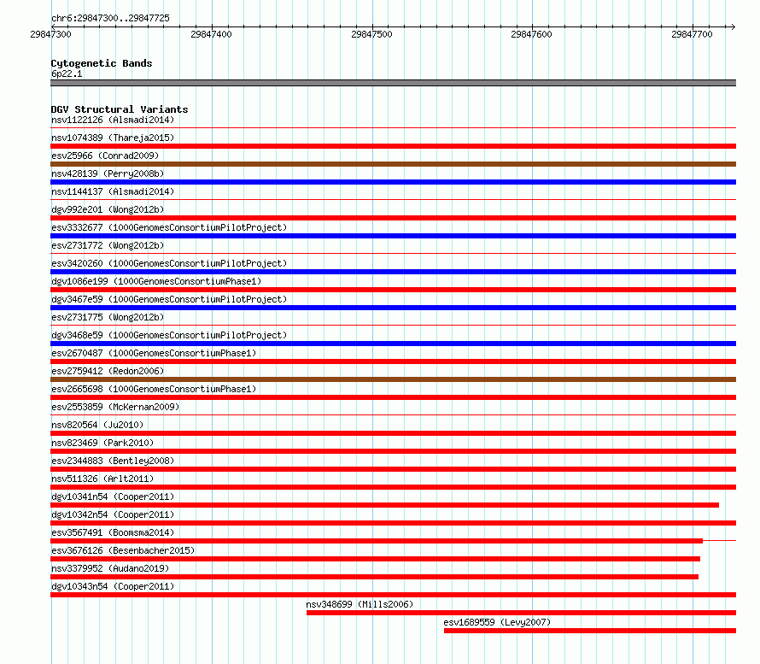Click the brown esv2759412 variant bar
760x664 pixels.
click(x=393, y=379)
